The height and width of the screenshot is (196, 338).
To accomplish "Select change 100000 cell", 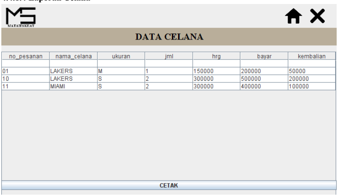I will click(312, 86).
